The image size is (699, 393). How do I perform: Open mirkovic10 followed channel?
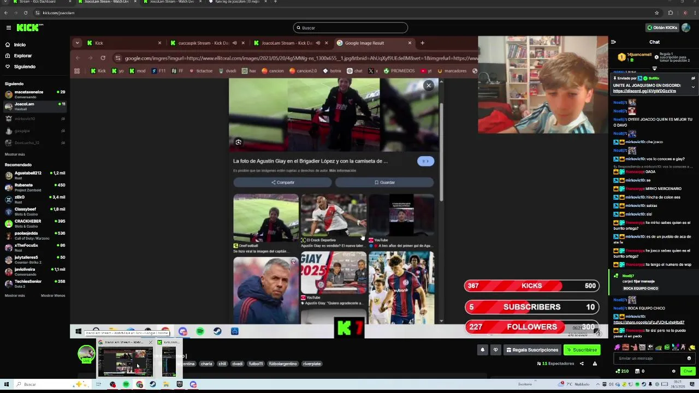point(35,118)
